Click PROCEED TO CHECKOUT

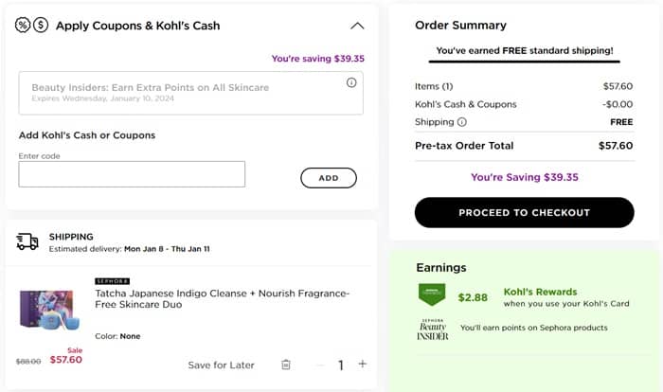[x=524, y=212]
